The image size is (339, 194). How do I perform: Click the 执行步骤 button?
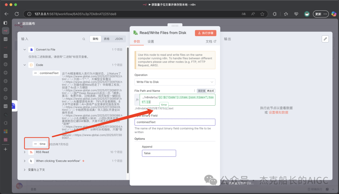pyautogui.click(x=205, y=33)
